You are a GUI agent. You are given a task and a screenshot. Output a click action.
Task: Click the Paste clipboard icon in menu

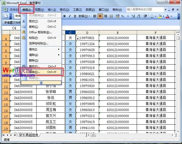(24, 38)
